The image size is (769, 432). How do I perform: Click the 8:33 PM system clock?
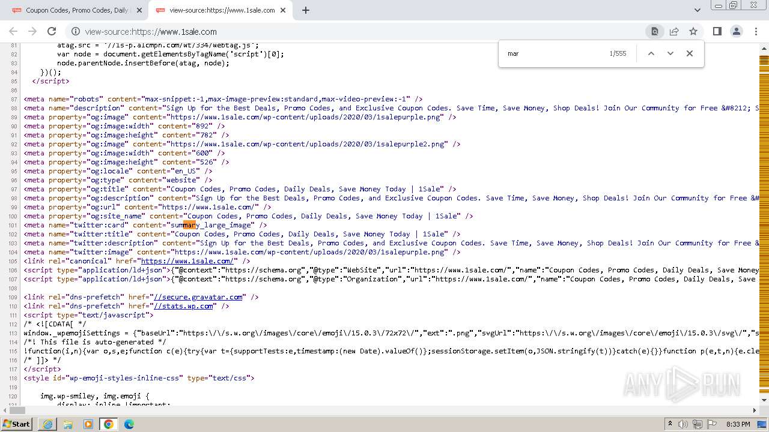coord(738,424)
